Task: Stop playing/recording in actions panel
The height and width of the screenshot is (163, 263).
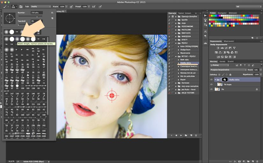Action: click(x=172, y=135)
